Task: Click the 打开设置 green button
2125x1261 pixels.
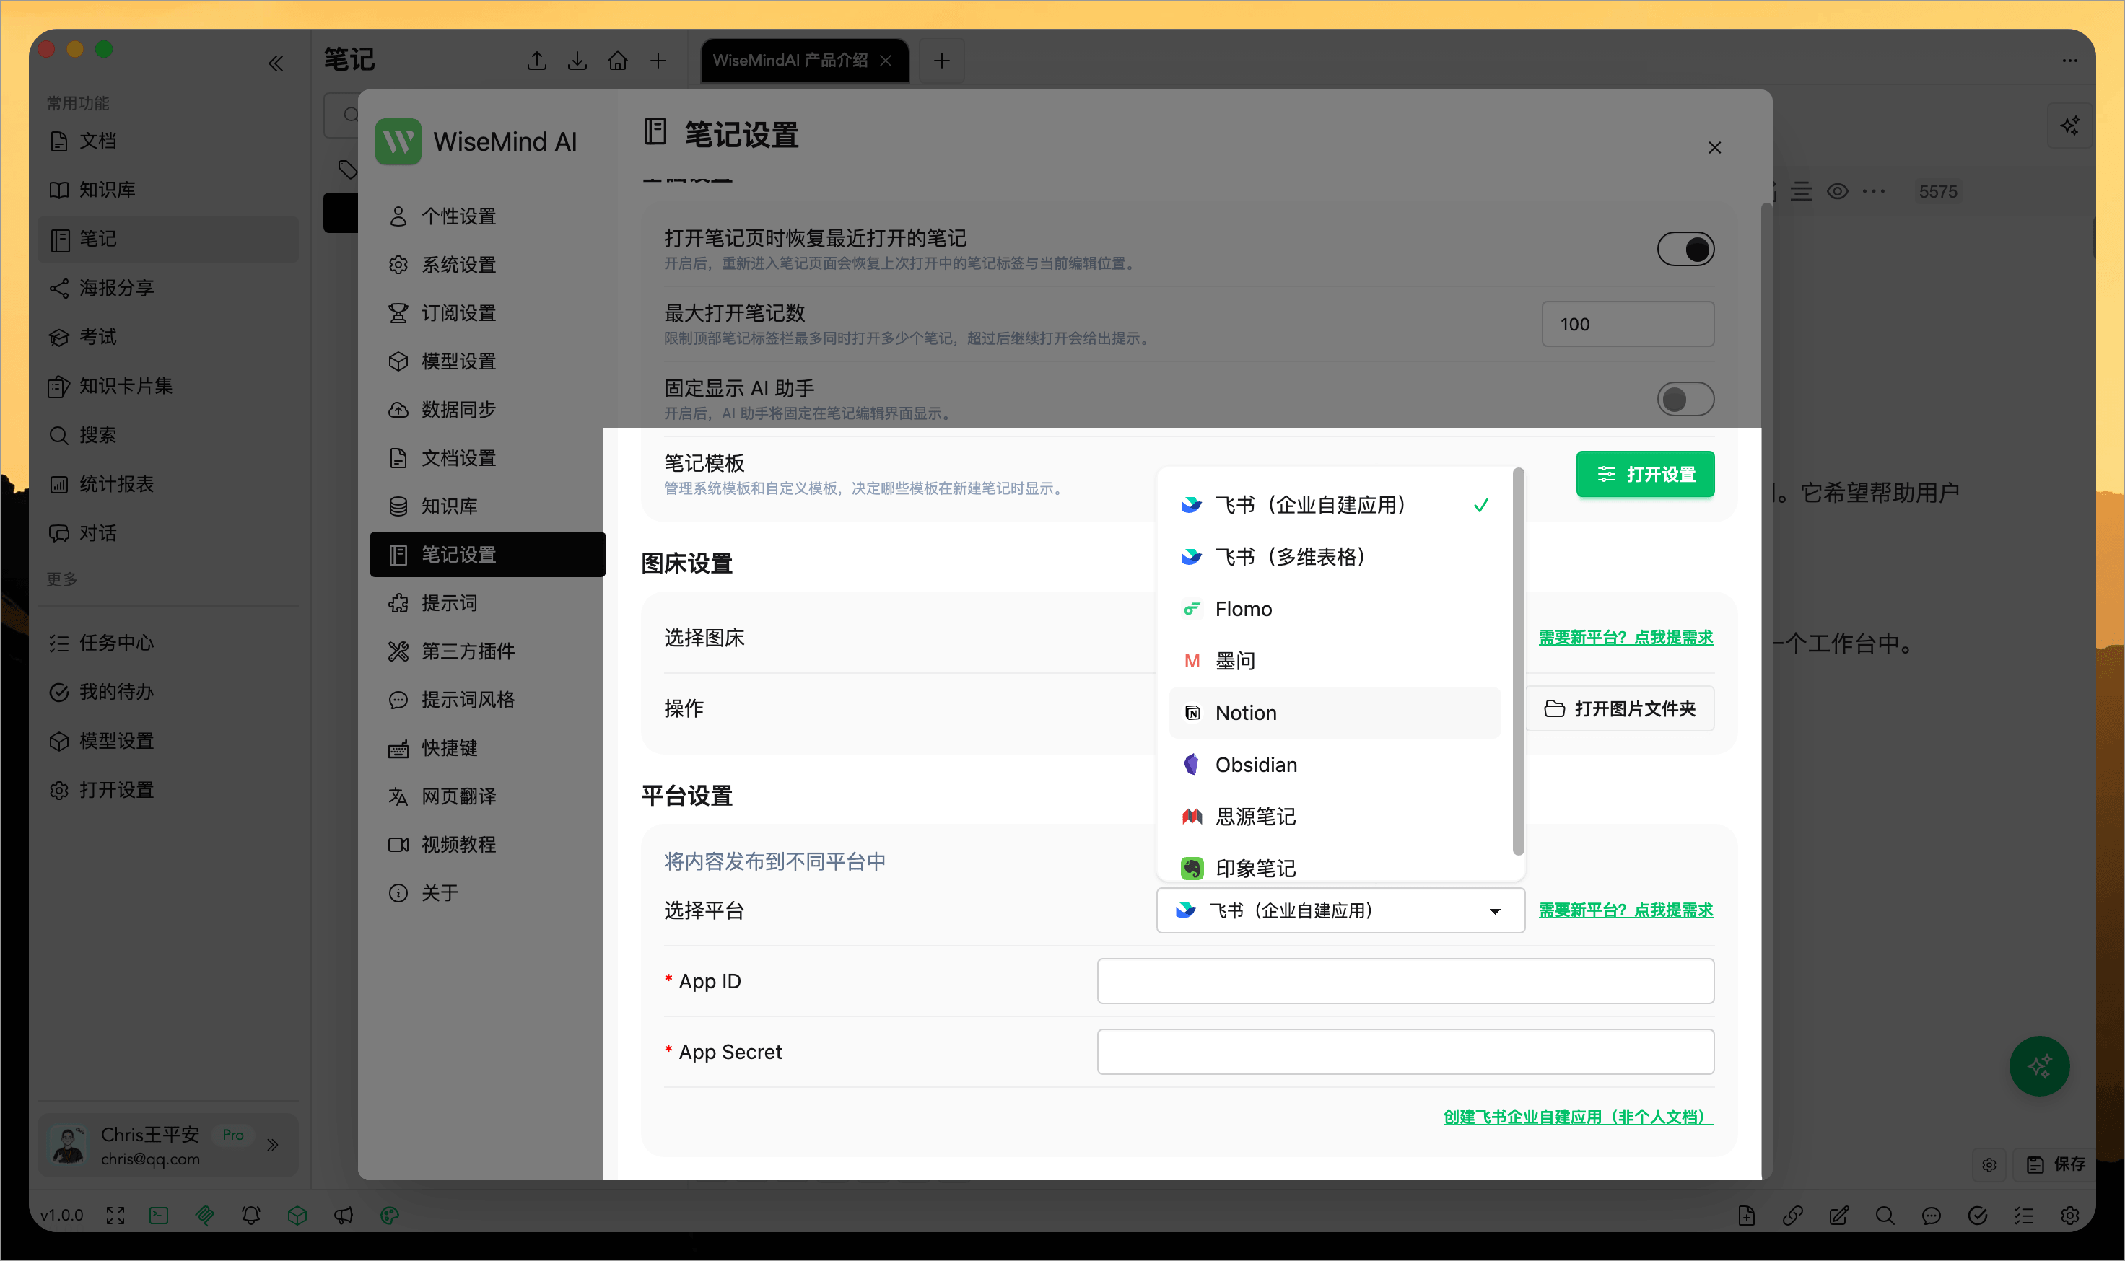Action: (x=1645, y=474)
